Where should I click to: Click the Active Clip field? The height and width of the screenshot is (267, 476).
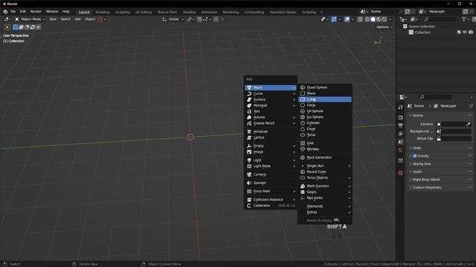click(454, 139)
